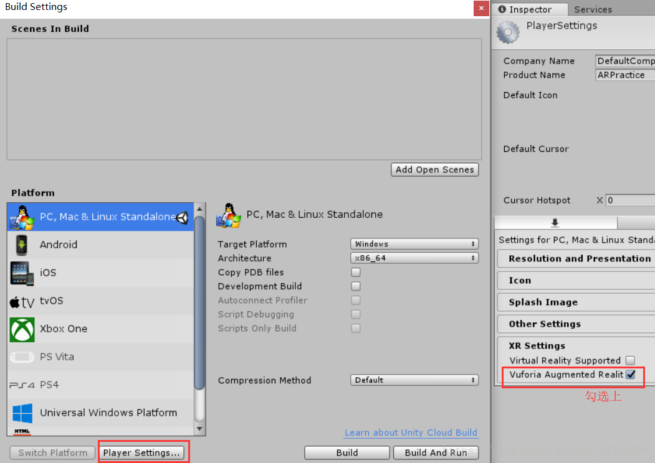The width and height of the screenshot is (655, 463).
Task: Click the large standalone platform icon above Target Platform
Action: pyautogui.click(x=229, y=215)
